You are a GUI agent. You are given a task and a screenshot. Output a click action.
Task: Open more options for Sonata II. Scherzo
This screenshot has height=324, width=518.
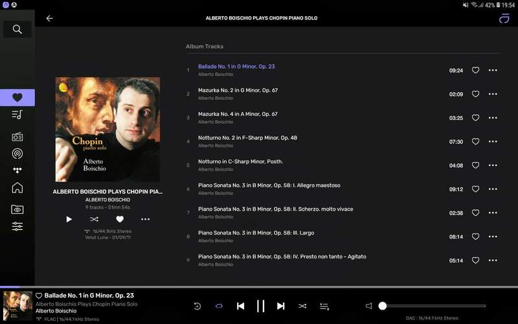pos(493,213)
